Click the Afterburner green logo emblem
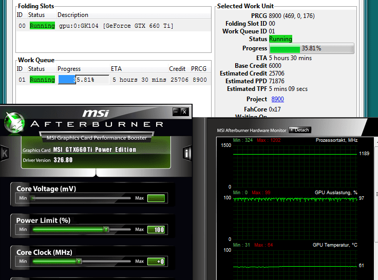 tap(14, 122)
